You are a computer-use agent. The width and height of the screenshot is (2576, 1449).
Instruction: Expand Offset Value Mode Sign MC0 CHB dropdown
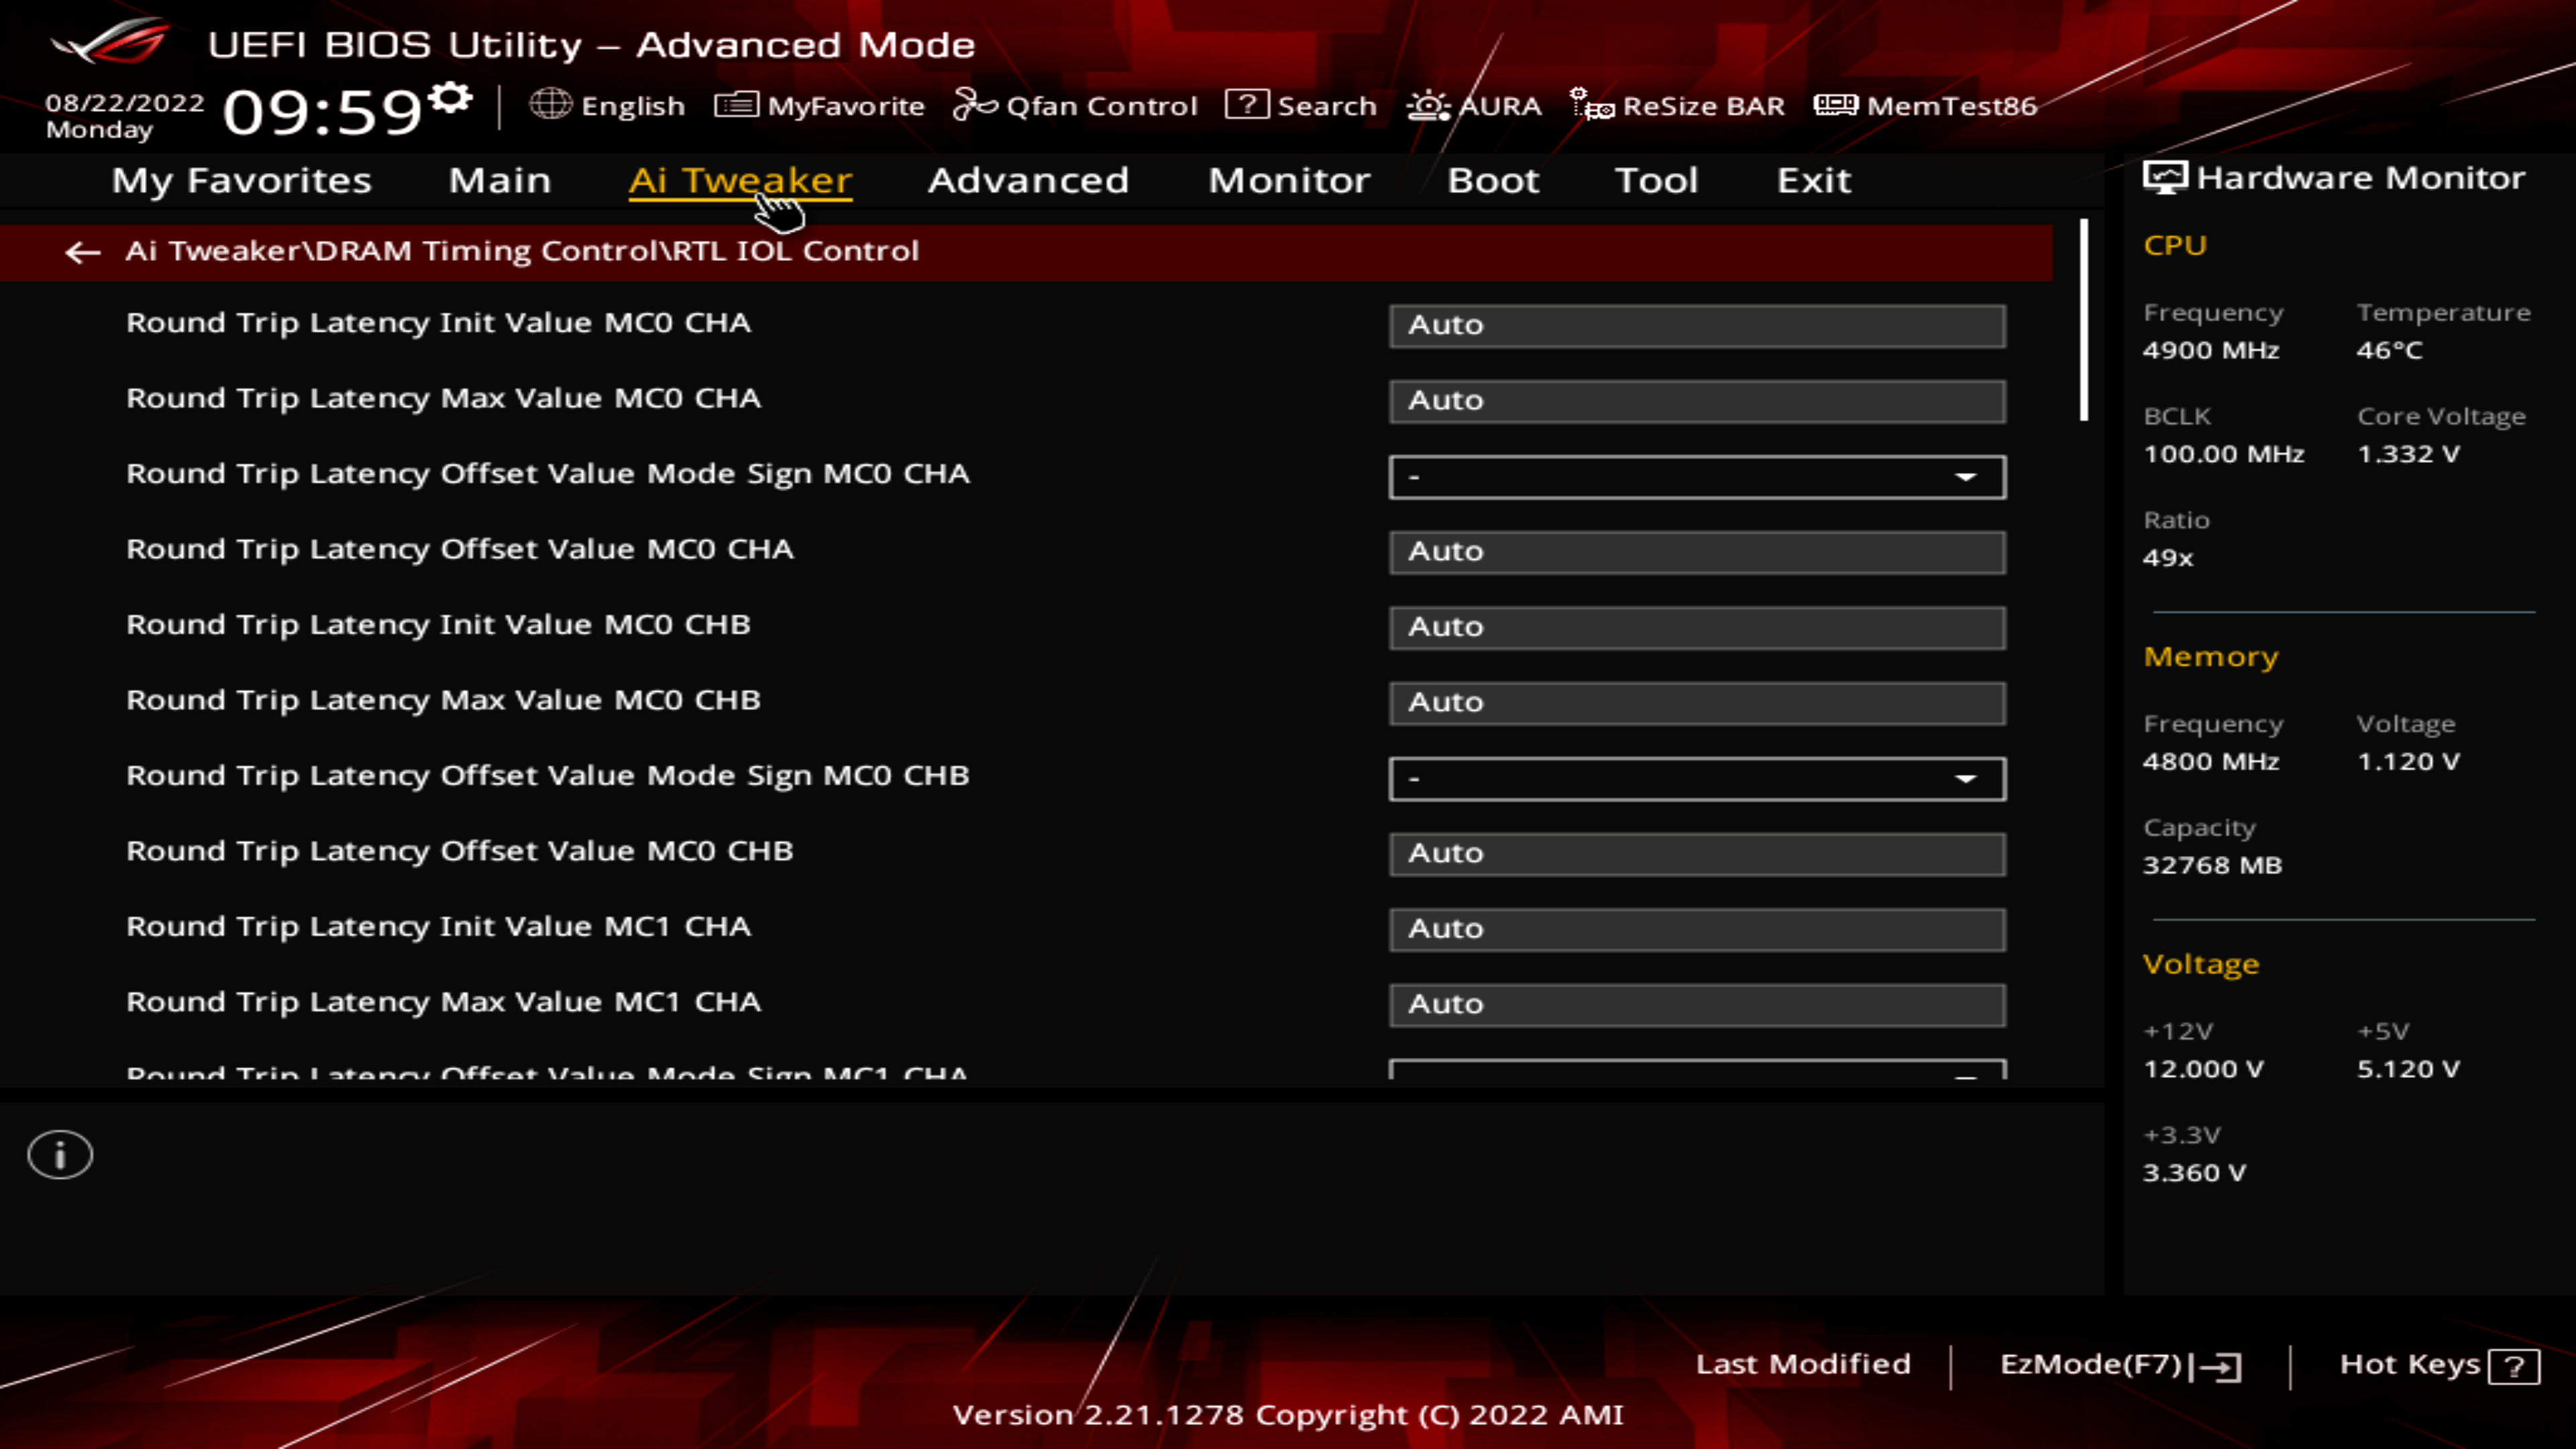(1696, 779)
